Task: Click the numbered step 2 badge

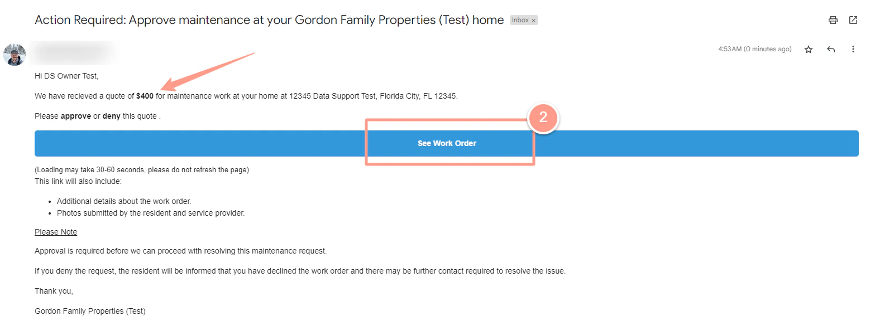Action: click(543, 118)
